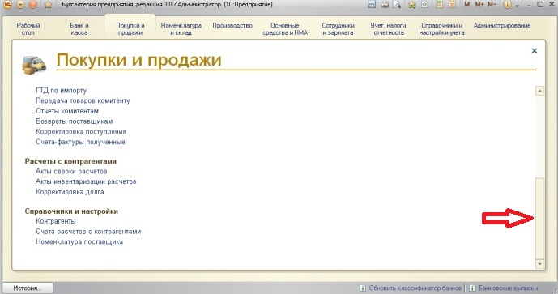This screenshot has height=294, width=558.
Task: Open Справочники и настройки учета section
Action: pos(441,29)
